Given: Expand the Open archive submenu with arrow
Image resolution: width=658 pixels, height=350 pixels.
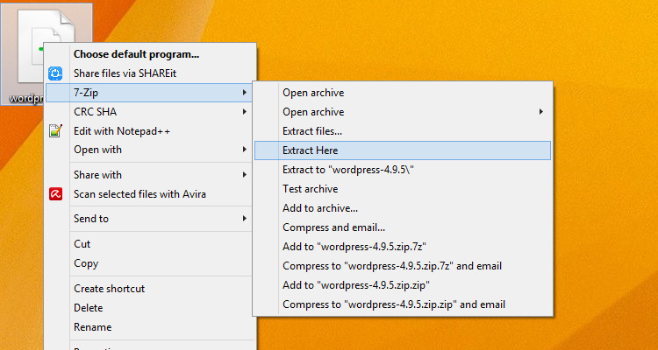Looking at the screenshot, I should click(403, 112).
